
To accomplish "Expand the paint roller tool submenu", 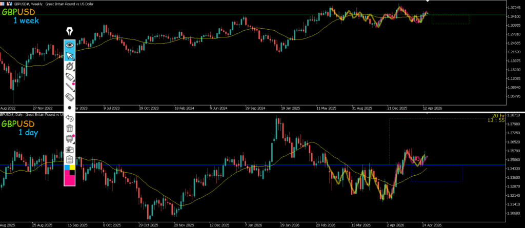I will point(69,139).
